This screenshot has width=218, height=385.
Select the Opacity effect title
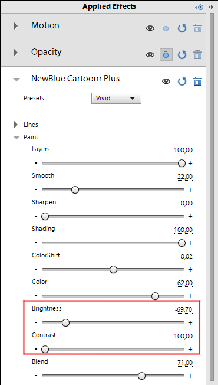(x=46, y=53)
